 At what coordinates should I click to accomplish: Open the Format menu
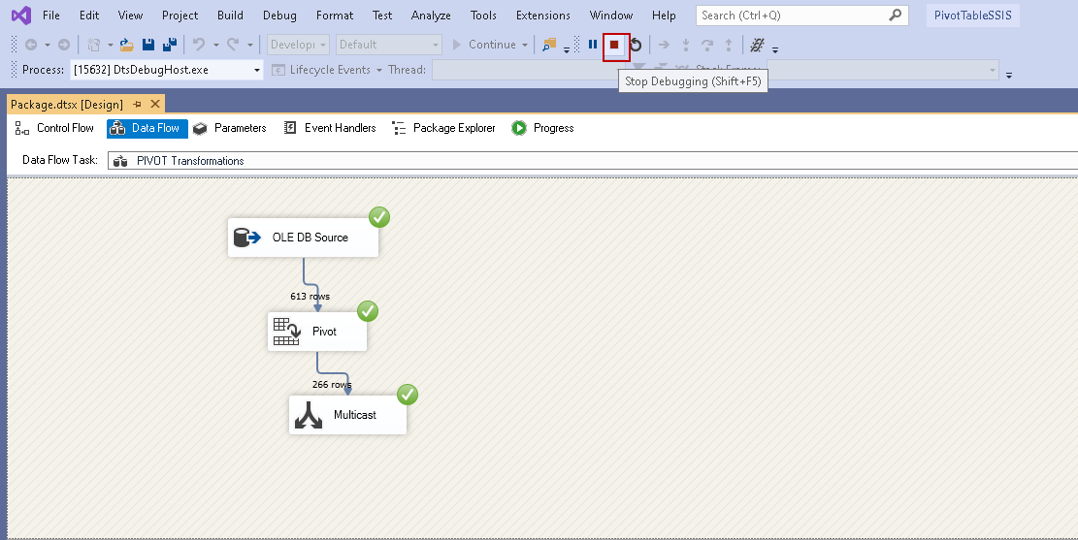pos(335,16)
